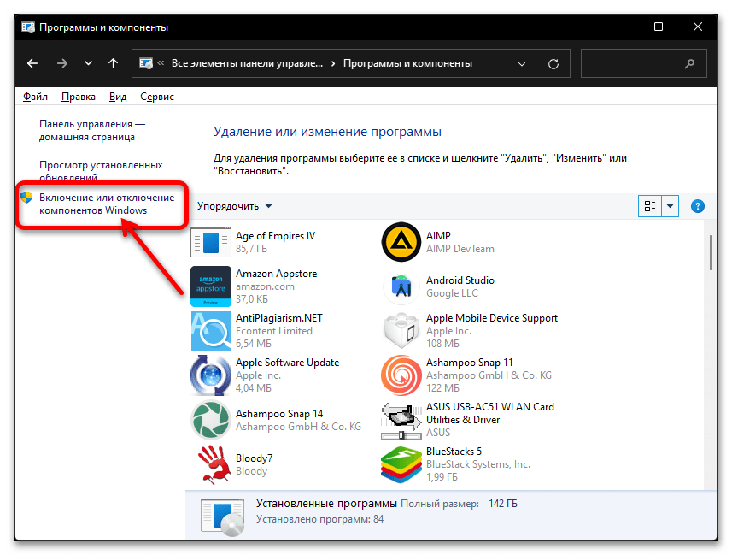The height and width of the screenshot is (555, 732).
Task: Open the recent locations chevron
Action: [x=88, y=63]
